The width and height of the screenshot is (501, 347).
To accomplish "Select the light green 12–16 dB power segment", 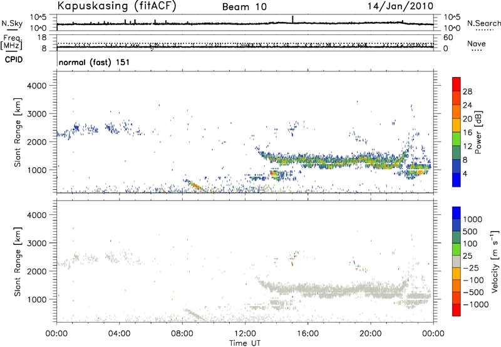I will point(457,139).
